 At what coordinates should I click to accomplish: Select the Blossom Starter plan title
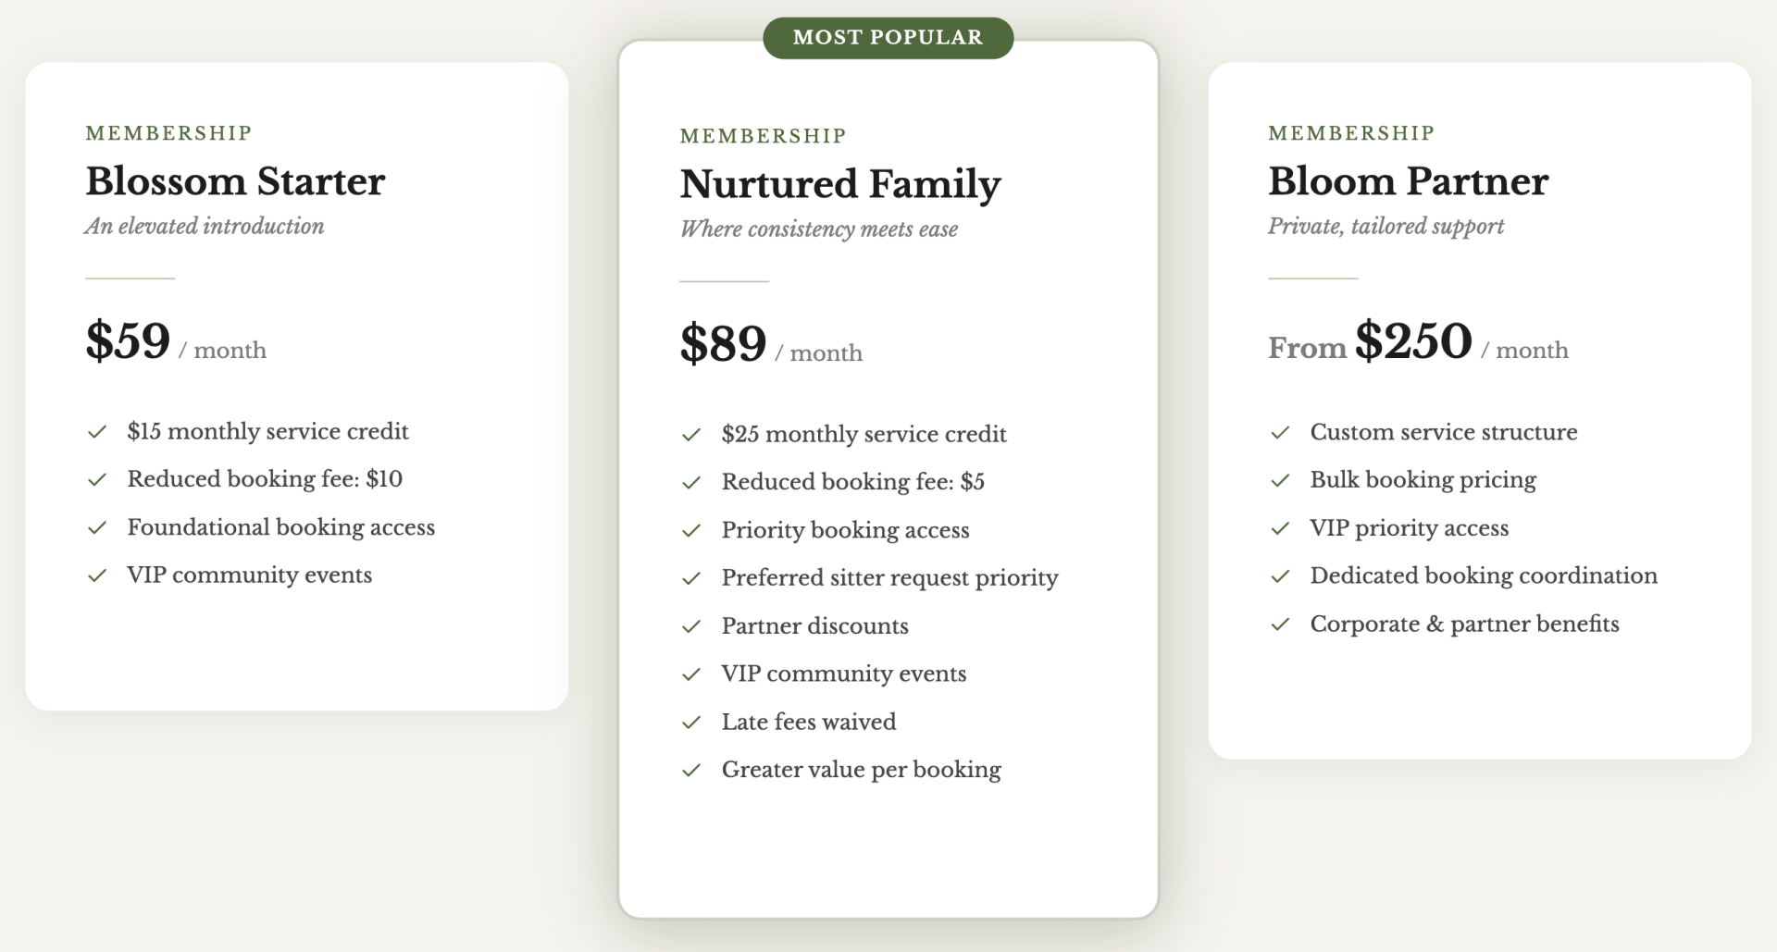pos(235,181)
